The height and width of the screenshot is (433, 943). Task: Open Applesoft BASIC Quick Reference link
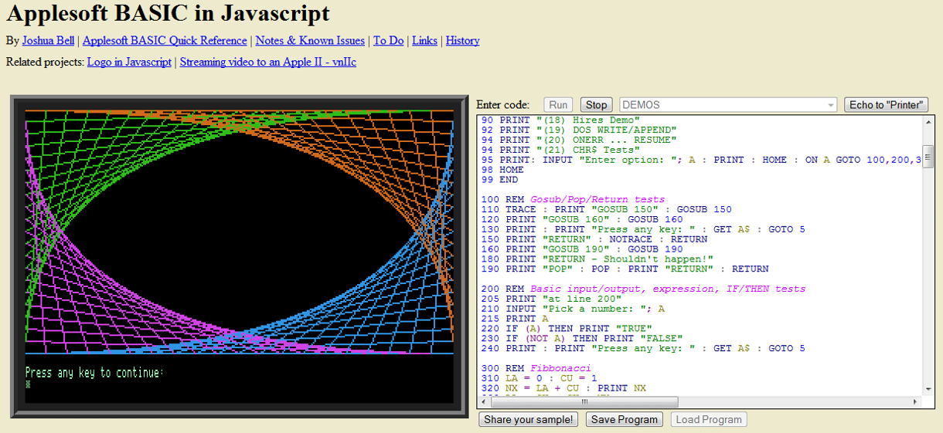click(165, 41)
